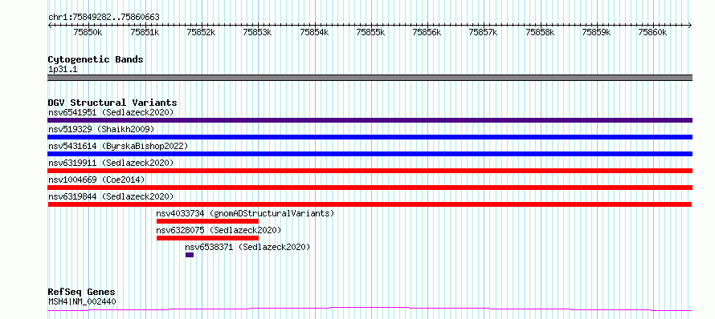Select the red nsv6319844 variant bar
This screenshot has width=715, height=319.
[x=370, y=204]
